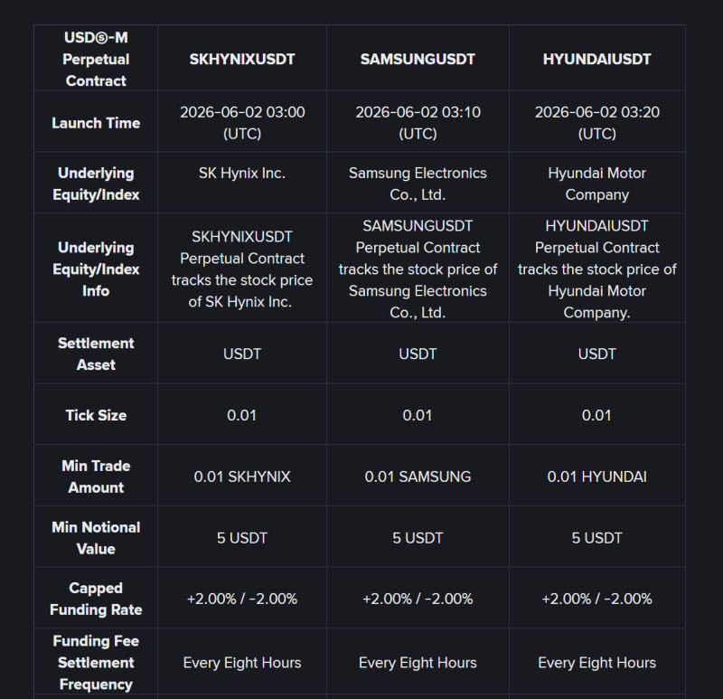Select the USDⓈ-M Perpetual Contract header cell

pos(96,59)
